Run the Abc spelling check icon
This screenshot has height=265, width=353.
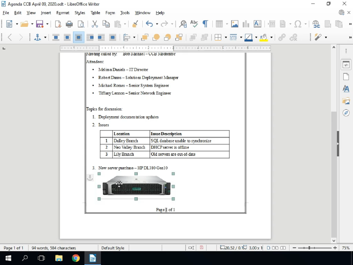pyautogui.click(x=194, y=24)
